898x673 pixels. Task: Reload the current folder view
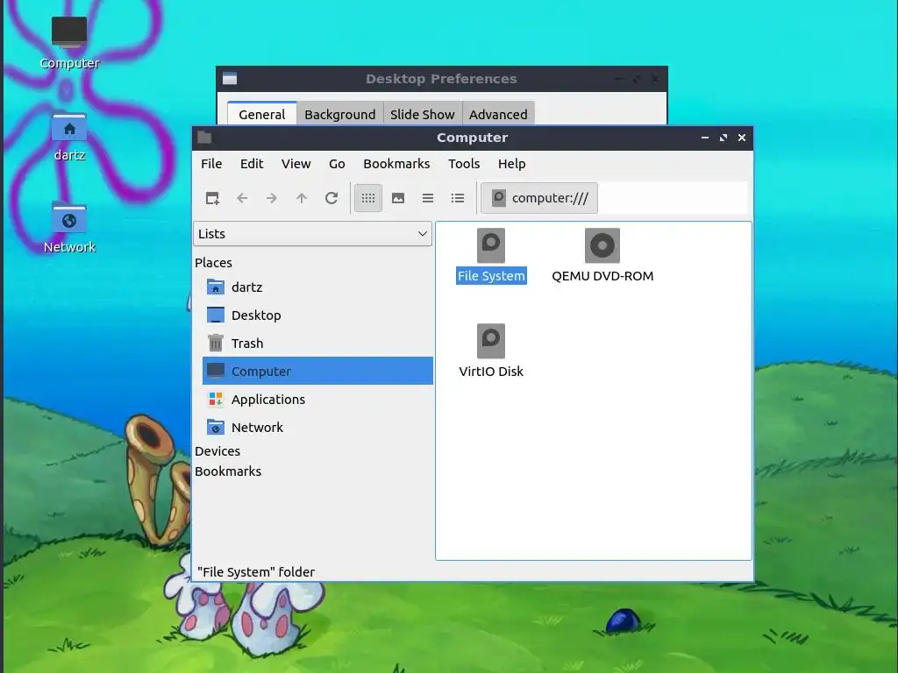click(x=331, y=198)
